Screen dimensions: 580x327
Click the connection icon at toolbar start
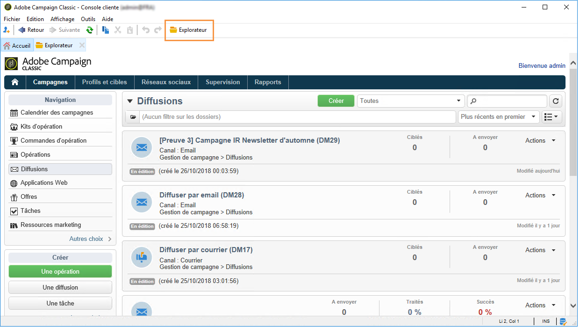7,30
